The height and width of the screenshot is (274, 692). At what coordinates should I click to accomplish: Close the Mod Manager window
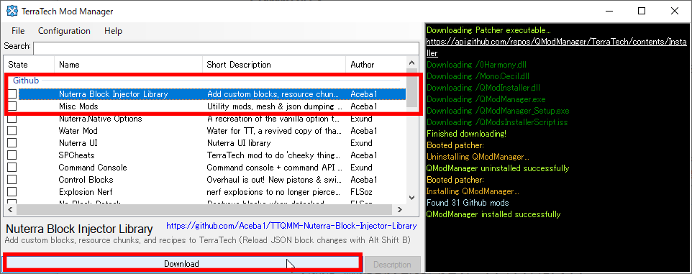coord(674,11)
